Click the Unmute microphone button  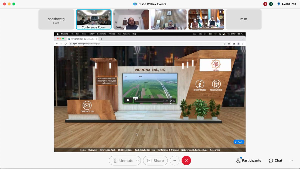tap(123, 160)
